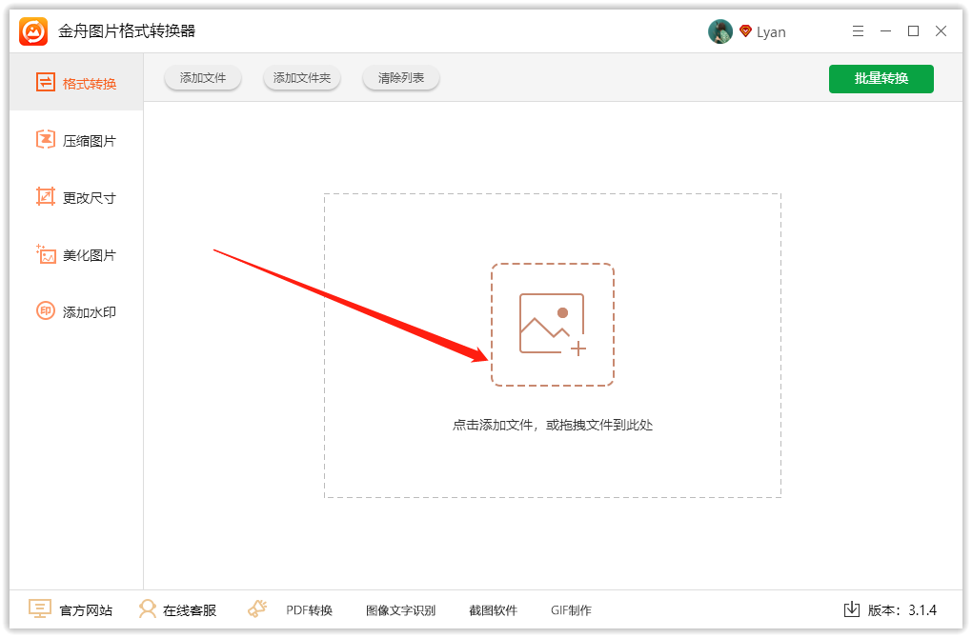Viewport: 972px width, 638px height.
Task: Click the version download update icon
Action: (x=852, y=609)
